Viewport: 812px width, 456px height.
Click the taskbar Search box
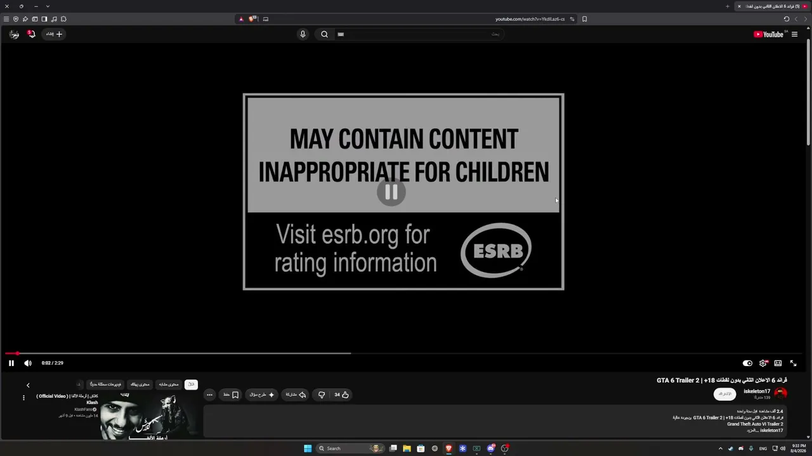coord(351,448)
